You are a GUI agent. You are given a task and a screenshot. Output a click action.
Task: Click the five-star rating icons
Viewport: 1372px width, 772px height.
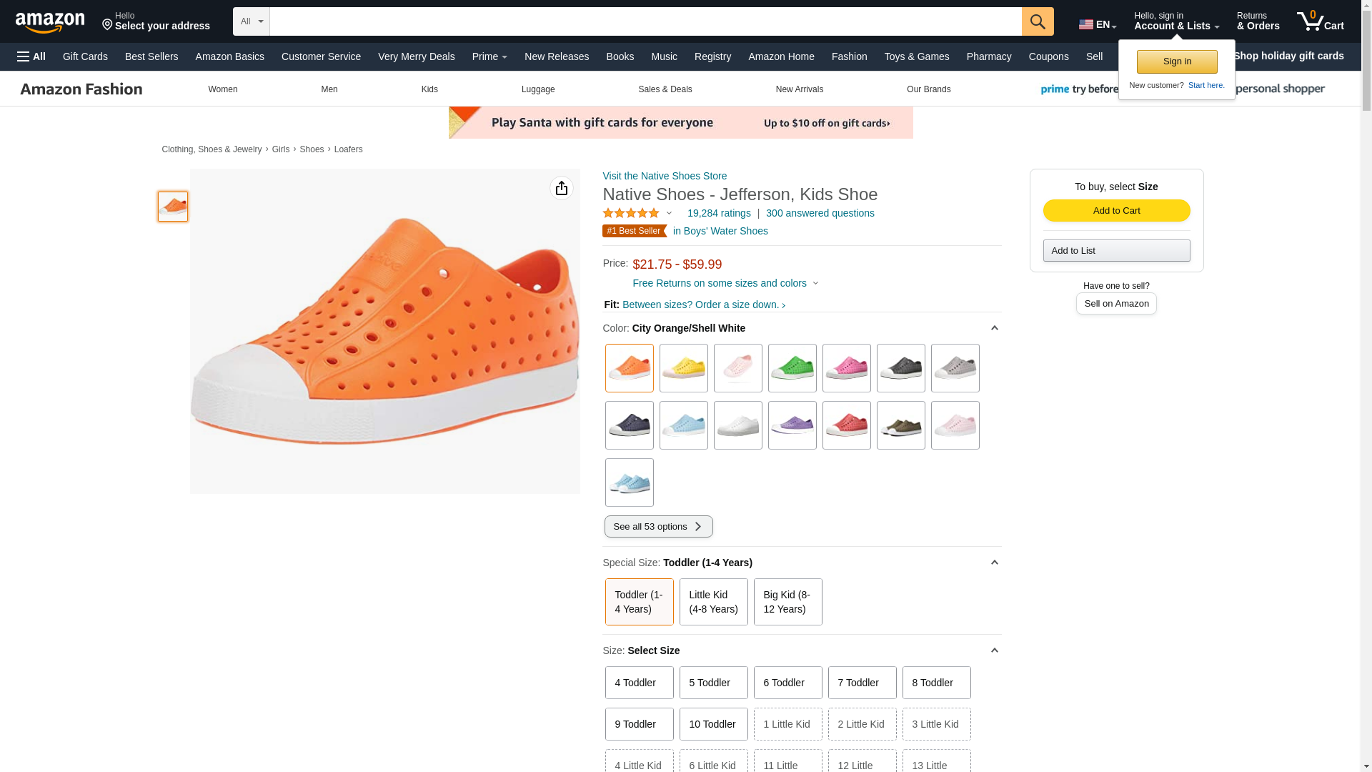click(631, 213)
